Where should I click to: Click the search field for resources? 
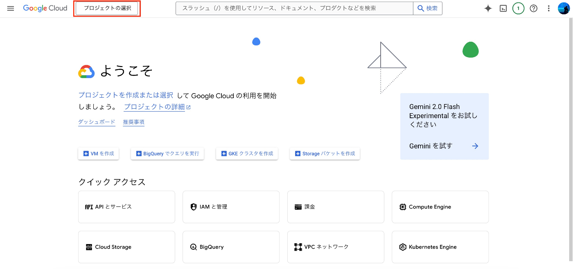(294, 8)
